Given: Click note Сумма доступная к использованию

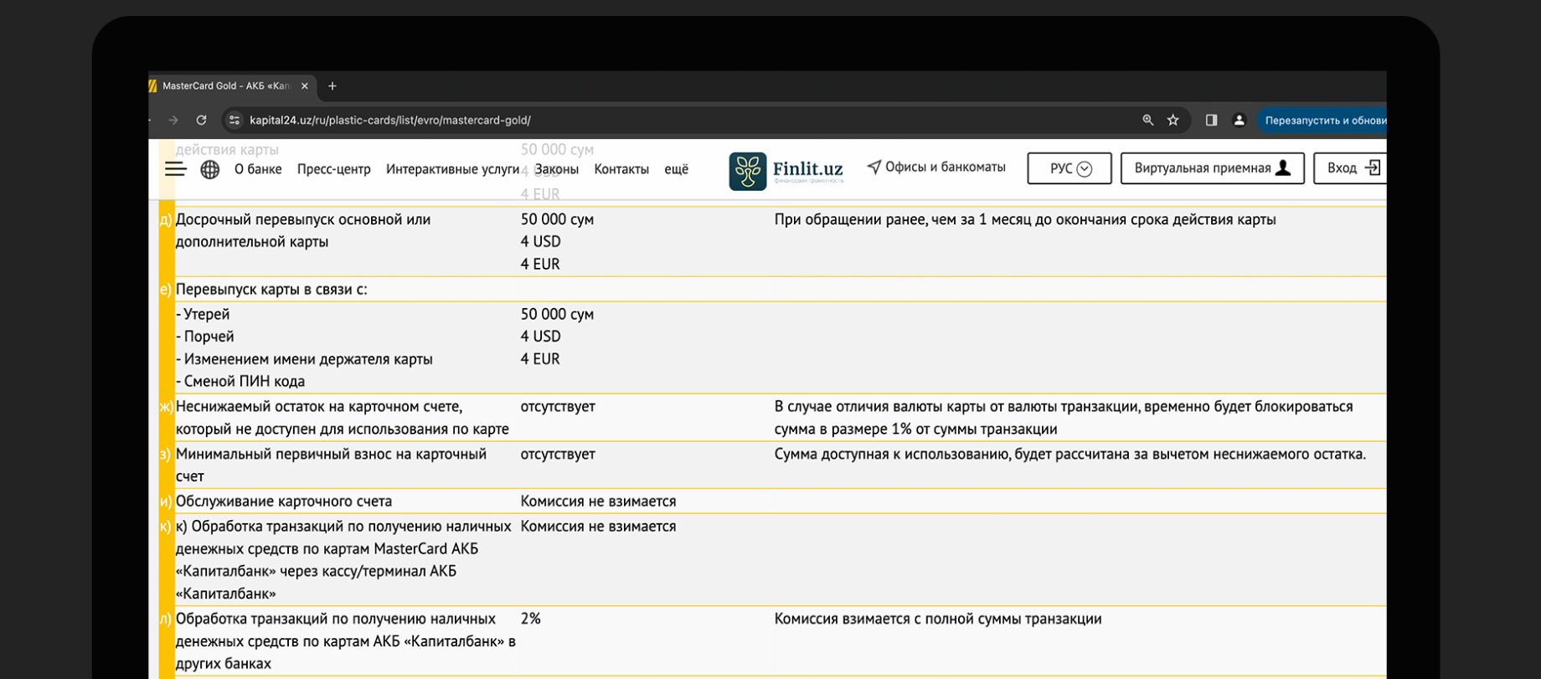Looking at the screenshot, I should [x=1070, y=455].
